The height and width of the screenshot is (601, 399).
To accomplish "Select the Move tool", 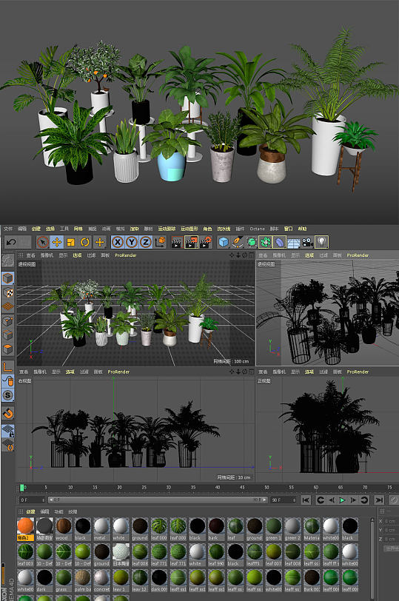I will (x=57, y=242).
